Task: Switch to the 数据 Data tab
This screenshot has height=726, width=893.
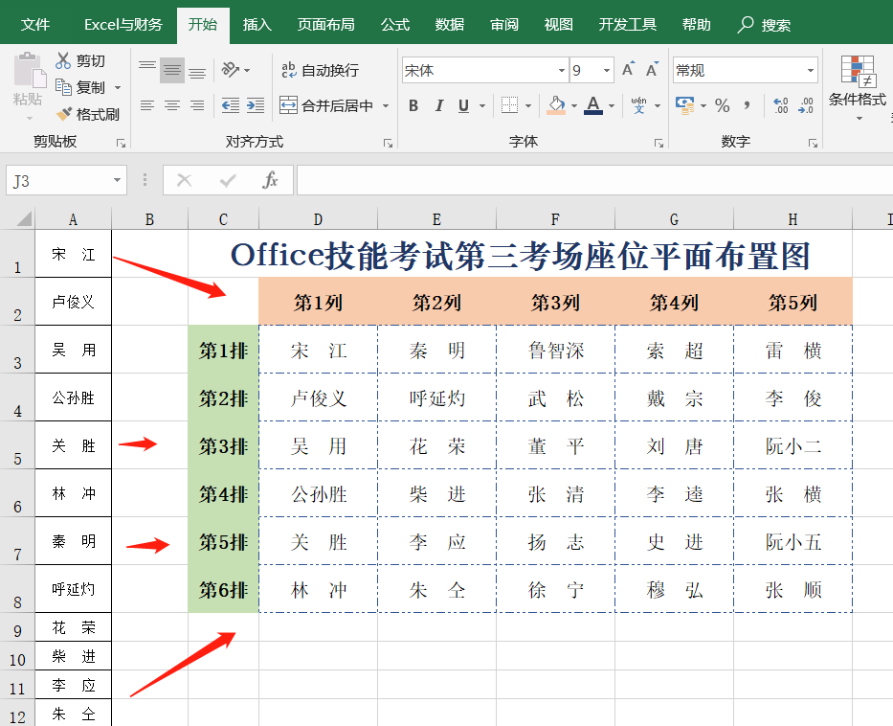Action: click(449, 25)
